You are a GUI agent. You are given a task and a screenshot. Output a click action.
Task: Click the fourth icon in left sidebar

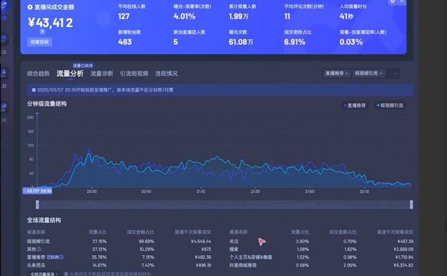(4, 107)
